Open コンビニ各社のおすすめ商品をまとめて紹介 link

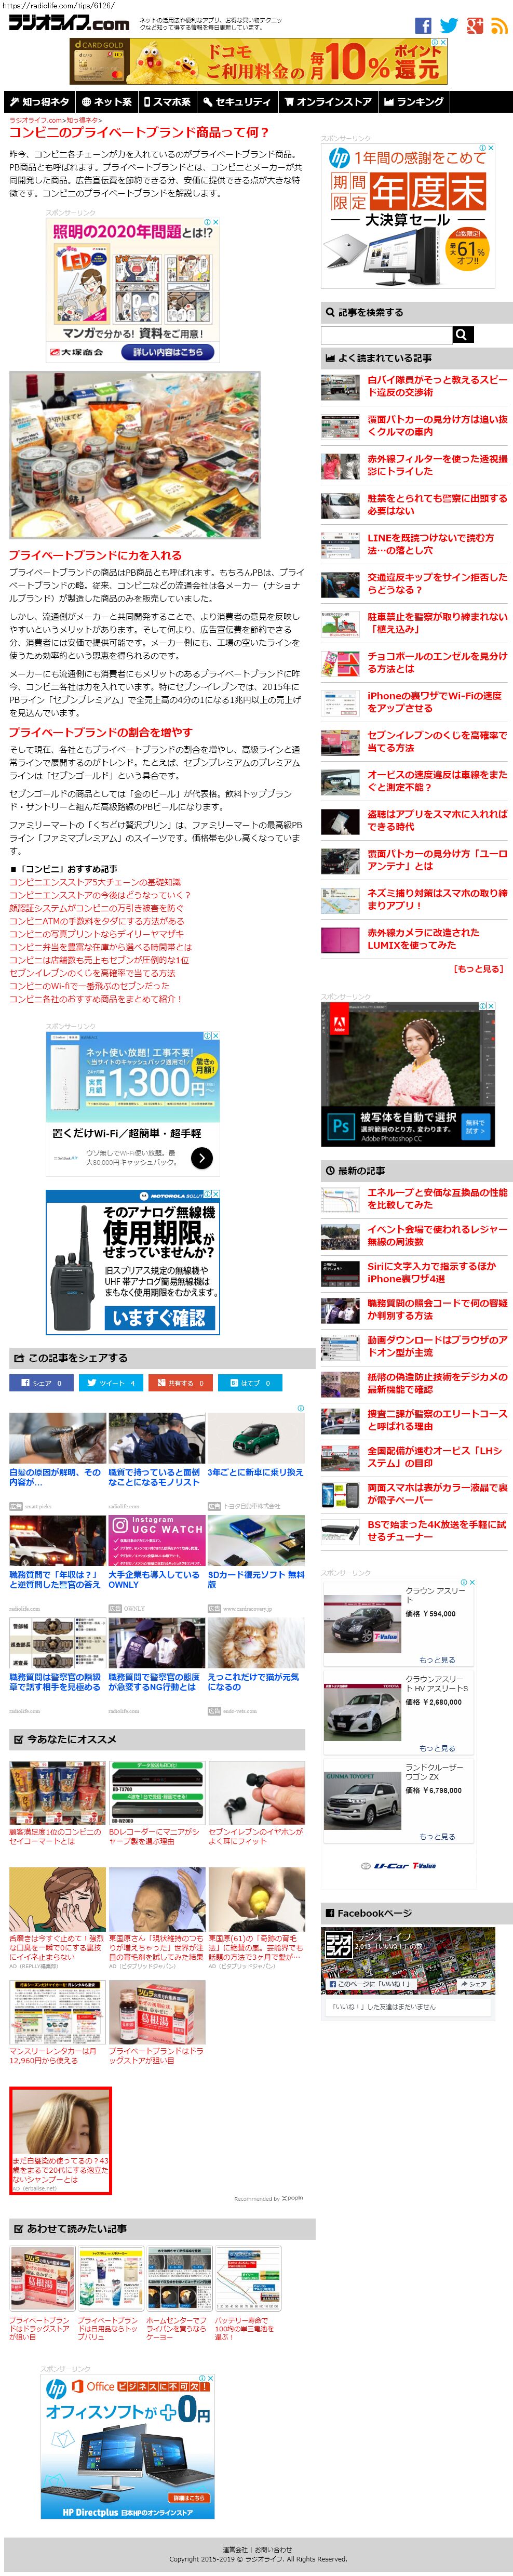point(96,1000)
